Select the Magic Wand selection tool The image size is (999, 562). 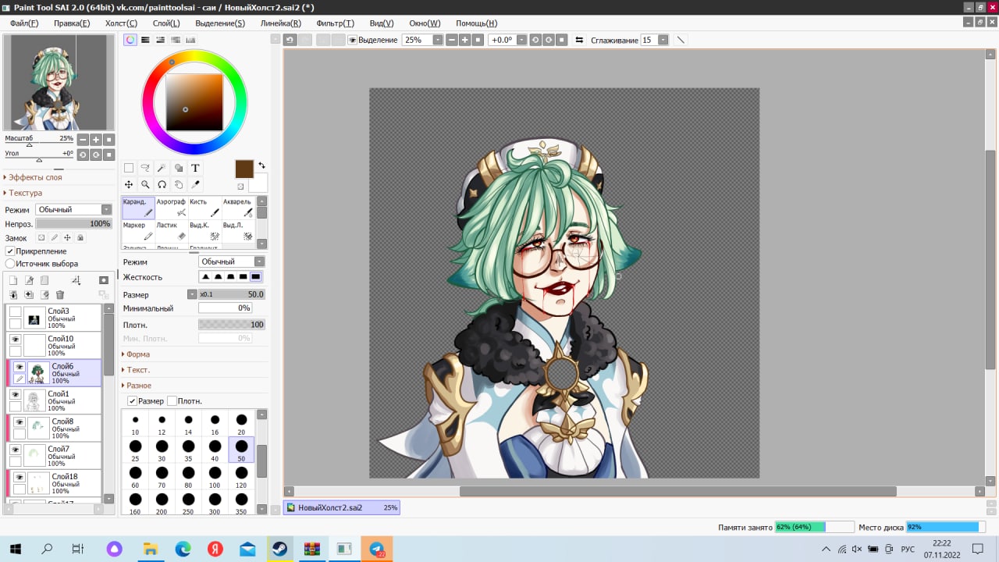coord(162,168)
